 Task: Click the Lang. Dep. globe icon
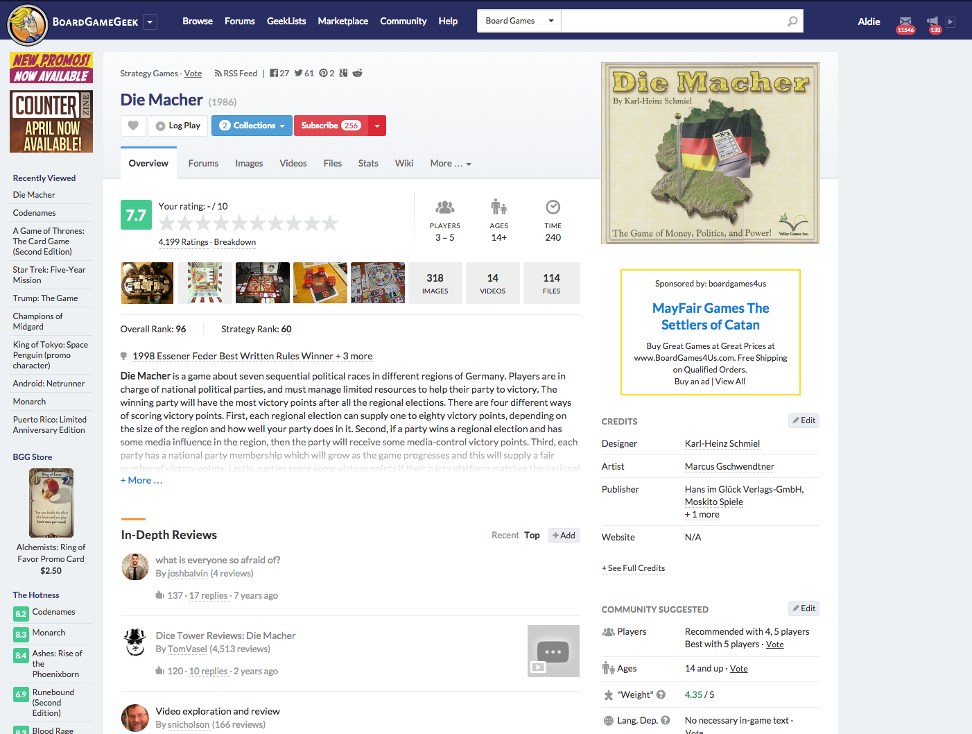(608, 720)
